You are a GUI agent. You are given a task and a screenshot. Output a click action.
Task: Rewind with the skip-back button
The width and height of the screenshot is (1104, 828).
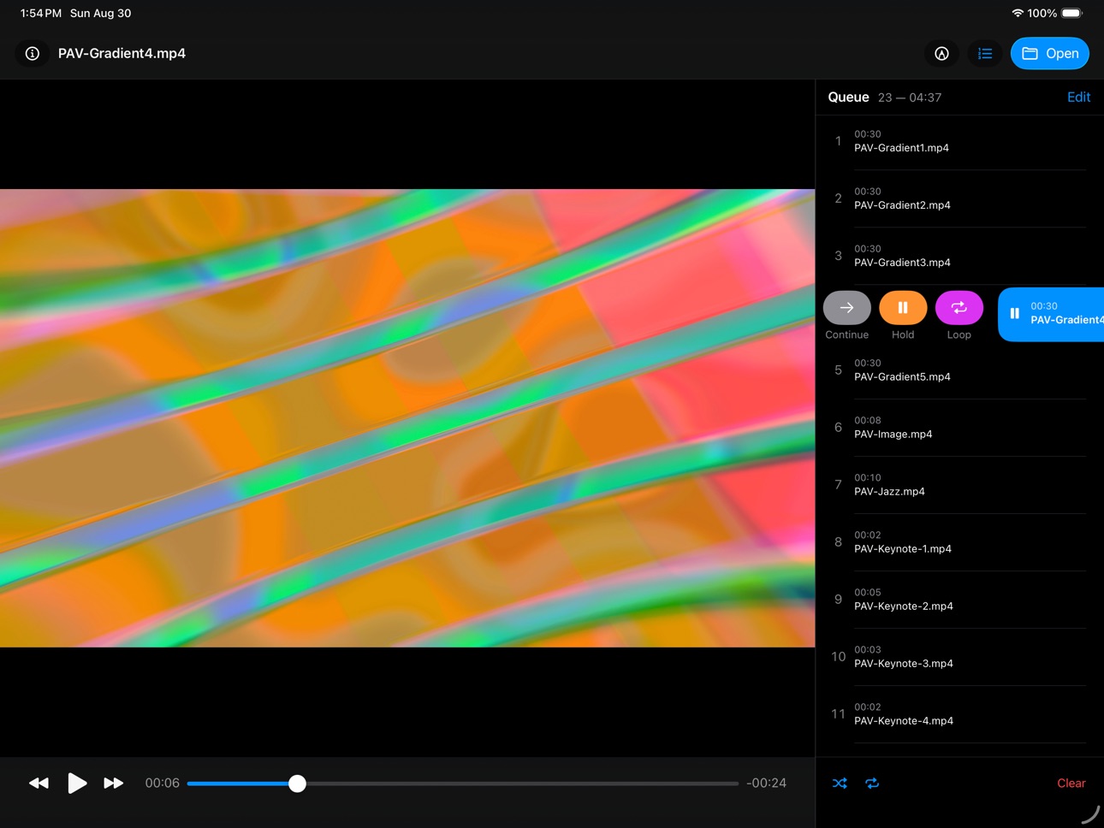click(x=39, y=783)
